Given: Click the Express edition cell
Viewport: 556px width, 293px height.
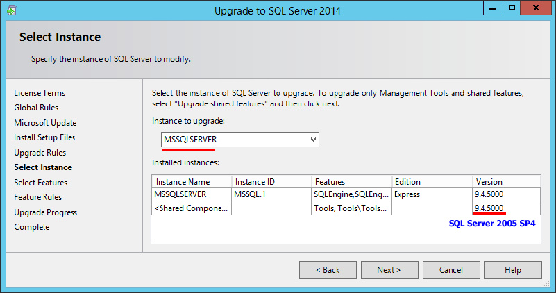Looking at the screenshot, I should point(432,194).
